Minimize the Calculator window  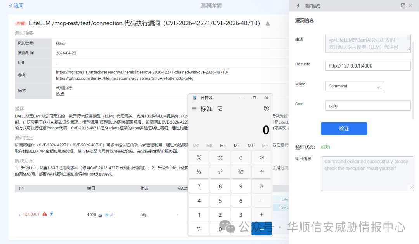click(x=242, y=98)
